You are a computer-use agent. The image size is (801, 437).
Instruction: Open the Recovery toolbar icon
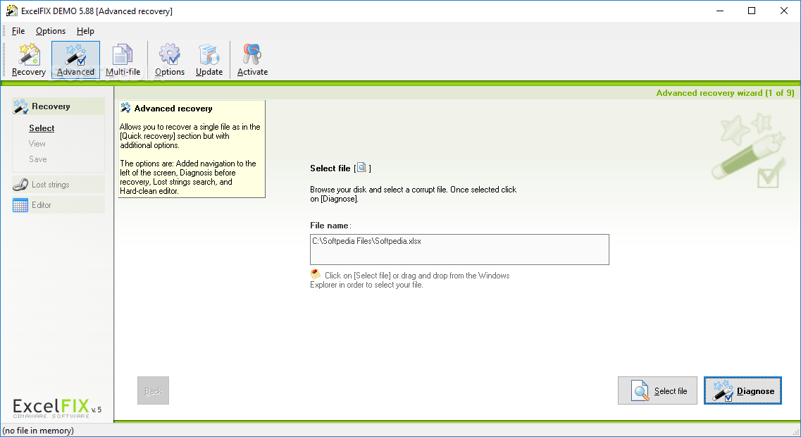pos(29,60)
